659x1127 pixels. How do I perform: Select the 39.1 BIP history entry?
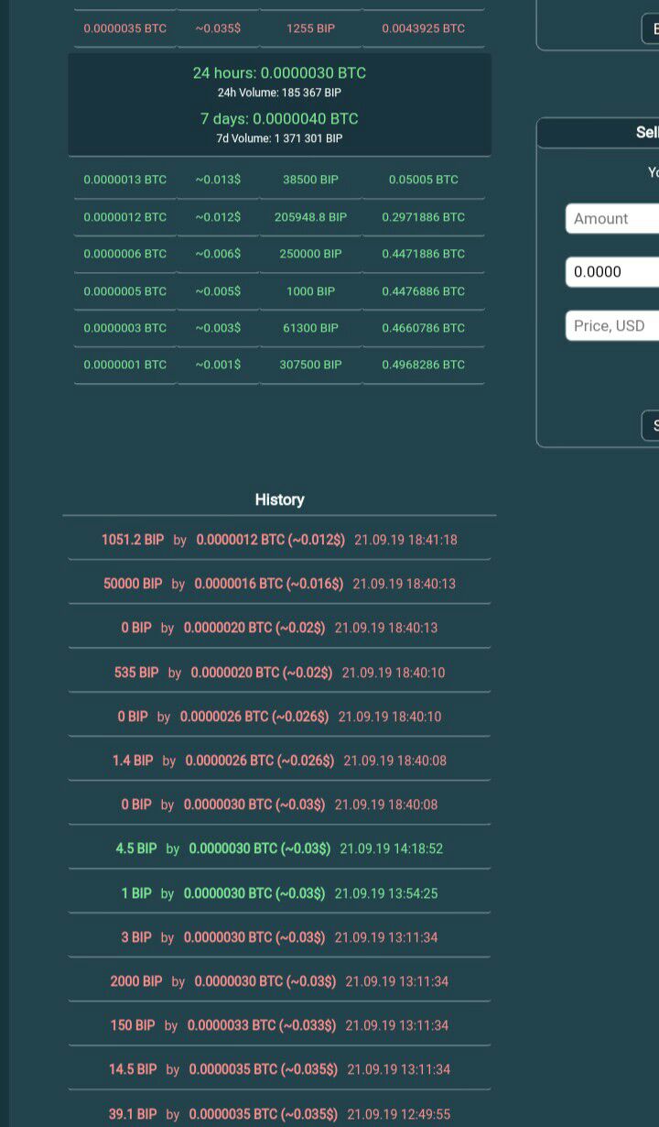(x=279, y=1114)
